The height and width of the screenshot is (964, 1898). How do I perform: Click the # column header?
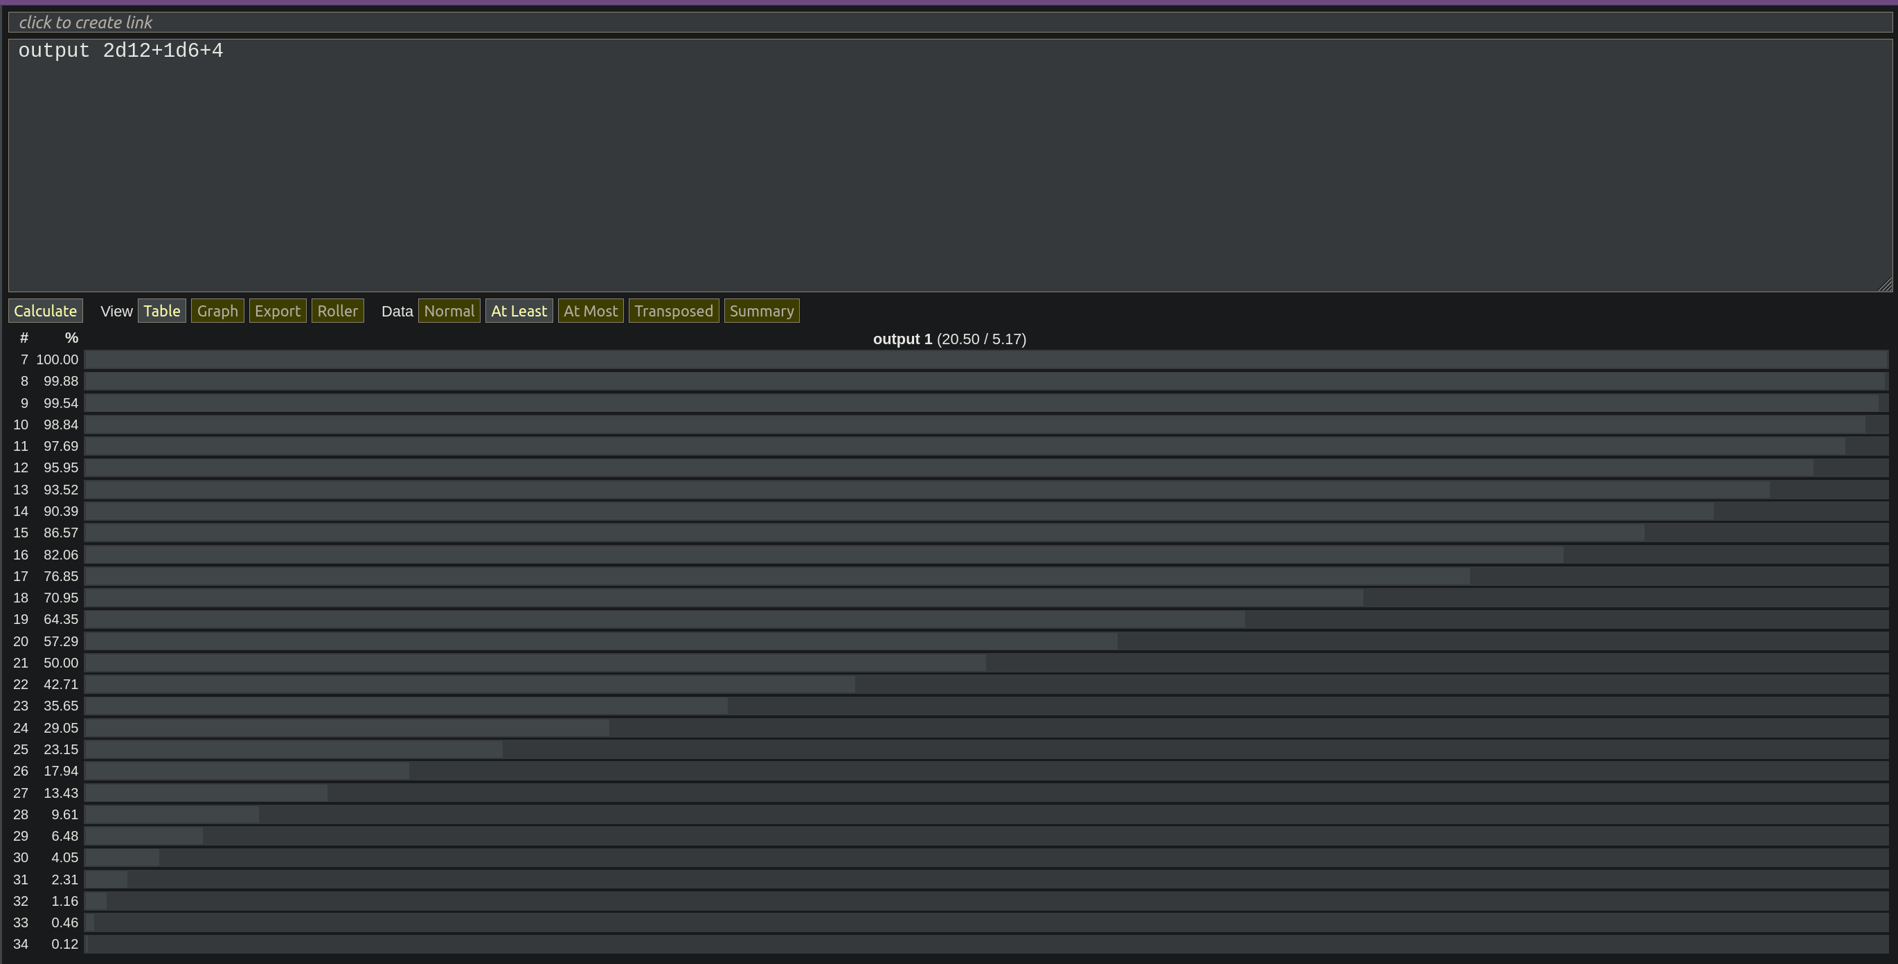coord(24,338)
